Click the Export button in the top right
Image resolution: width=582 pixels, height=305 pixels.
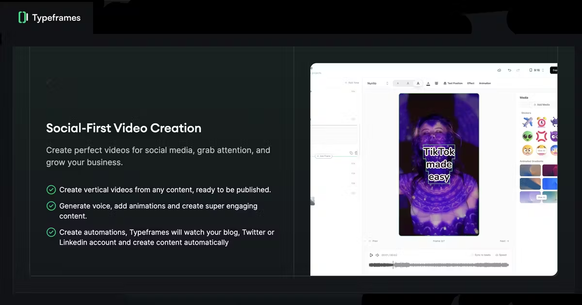click(555, 70)
